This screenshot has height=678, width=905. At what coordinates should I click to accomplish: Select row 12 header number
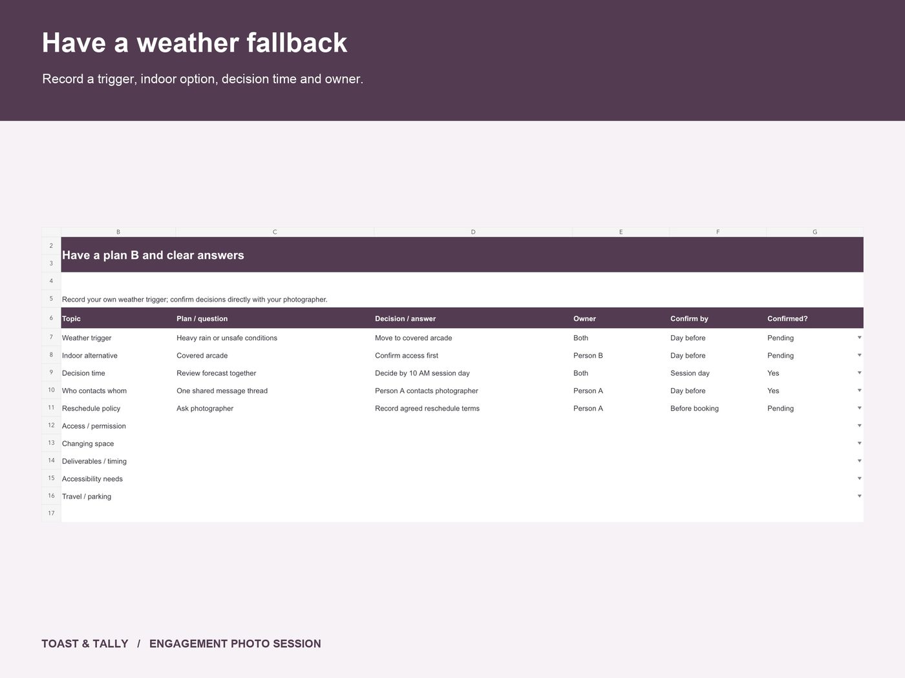(51, 426)
